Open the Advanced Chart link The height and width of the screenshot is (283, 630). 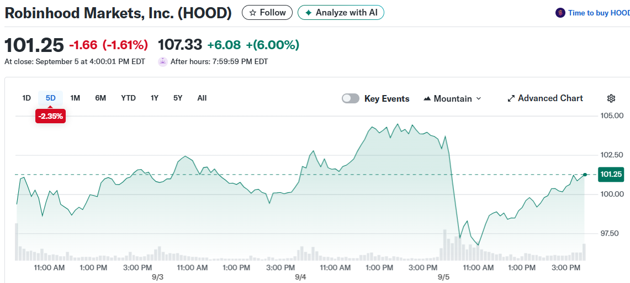(545, 98)
